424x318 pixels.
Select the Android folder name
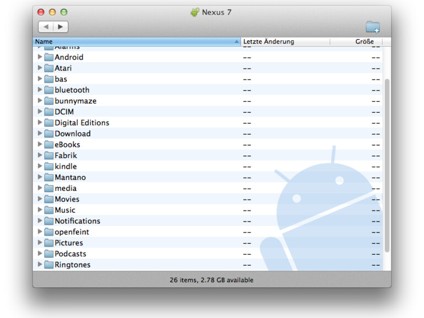point(69,57)
